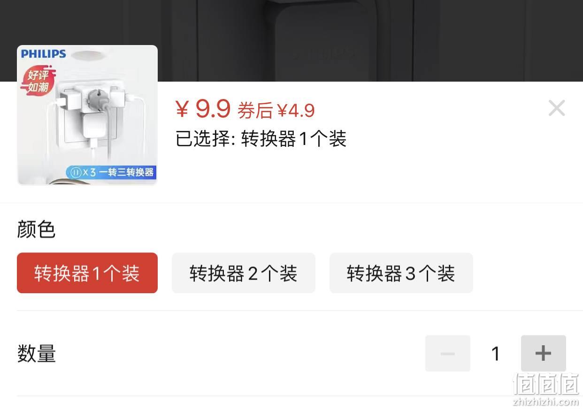Click the 一转三转换器 banner on the thumbnail
Screen dimensions: 583x410
coord(111,172)
